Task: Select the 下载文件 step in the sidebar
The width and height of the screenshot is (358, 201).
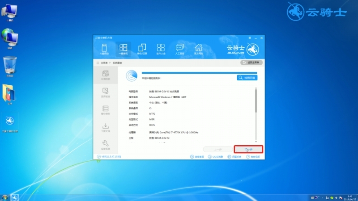Action: tap(106, 128)
